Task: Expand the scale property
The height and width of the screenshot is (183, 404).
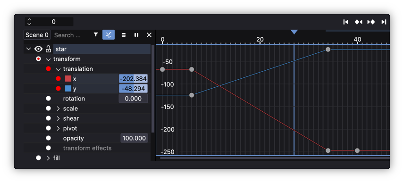Action: (x=58, y=108)
